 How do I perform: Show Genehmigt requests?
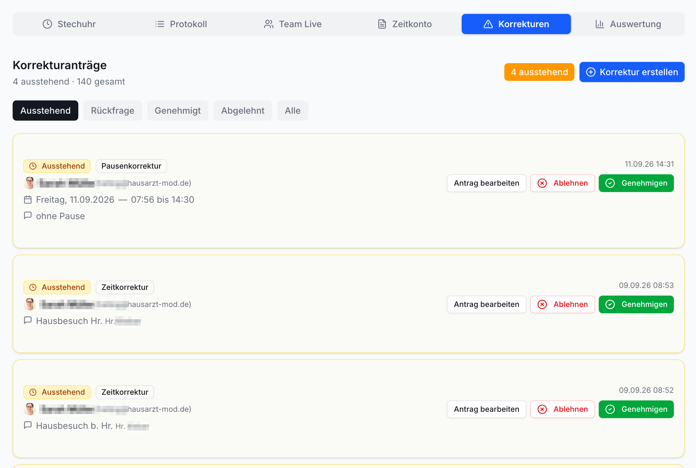tap(178, 111)
